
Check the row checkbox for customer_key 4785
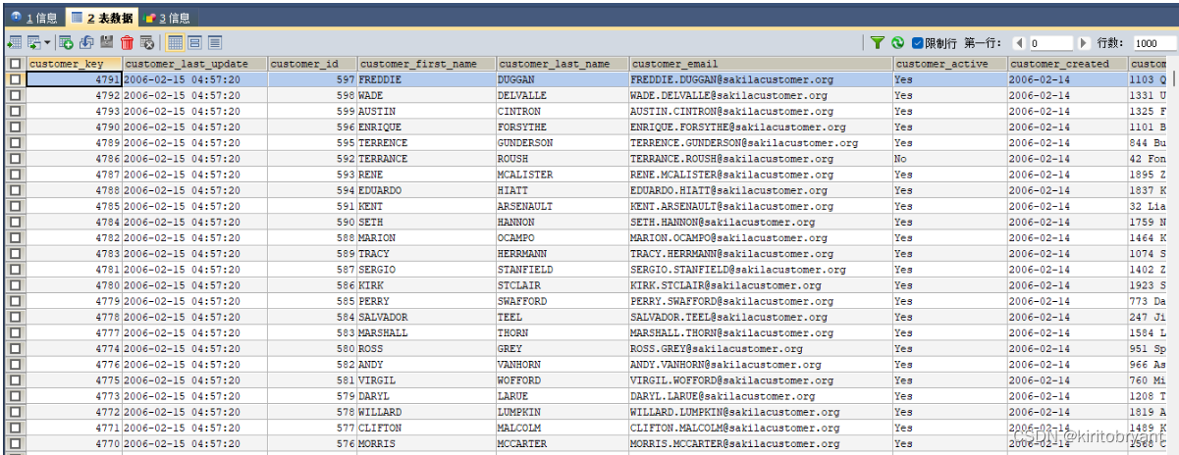pyautogui.click(x=15, y=206)
